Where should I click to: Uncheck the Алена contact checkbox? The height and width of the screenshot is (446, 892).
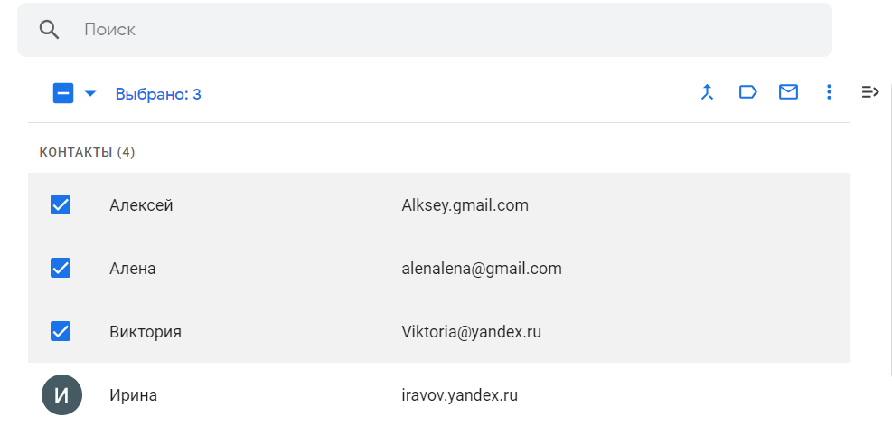click(x=61, y=269)
